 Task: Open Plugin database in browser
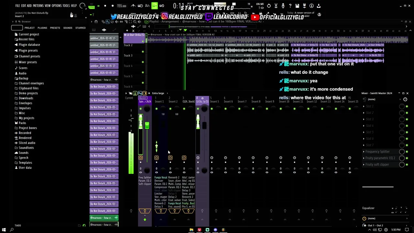[x=29, y=45]
